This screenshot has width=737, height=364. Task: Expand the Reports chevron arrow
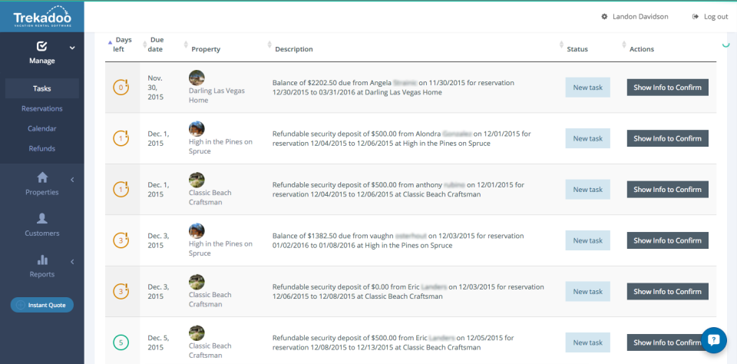tap(72, 261)
